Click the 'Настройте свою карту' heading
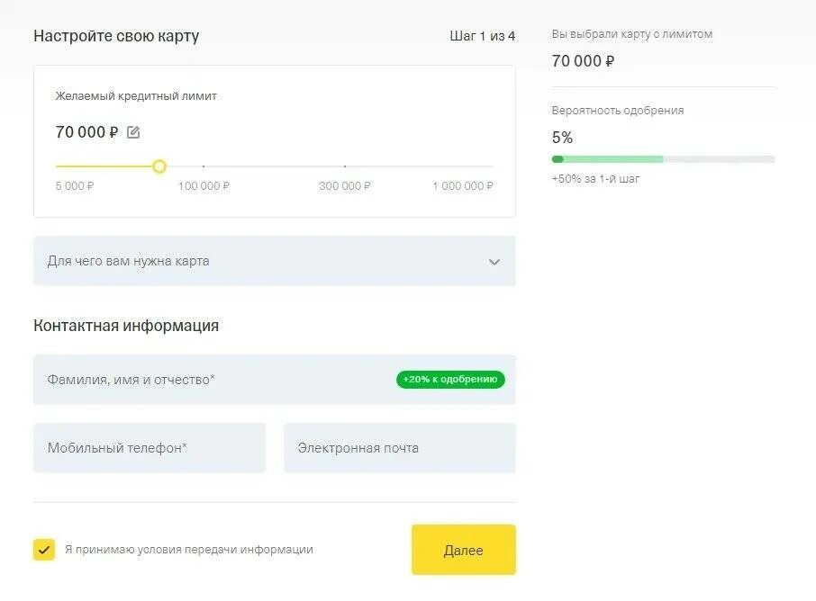816x601 pixels. 116,36
